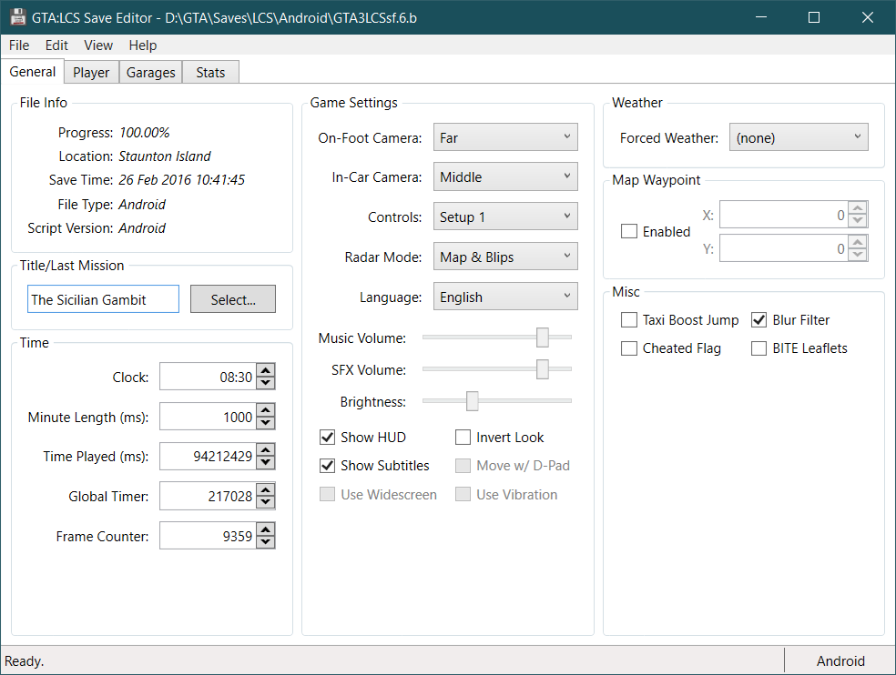Focus the Minute Length input field
This screenshot has height=675, width=896.
(x=208, y=417)
